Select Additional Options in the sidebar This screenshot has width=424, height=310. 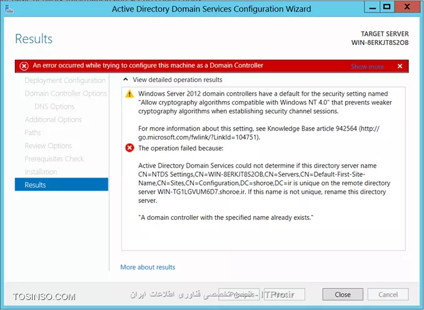click(x=53, y=119)
